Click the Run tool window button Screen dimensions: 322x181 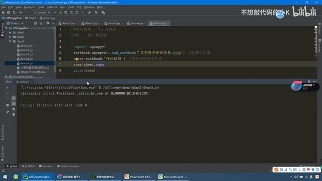coord(12,166)
